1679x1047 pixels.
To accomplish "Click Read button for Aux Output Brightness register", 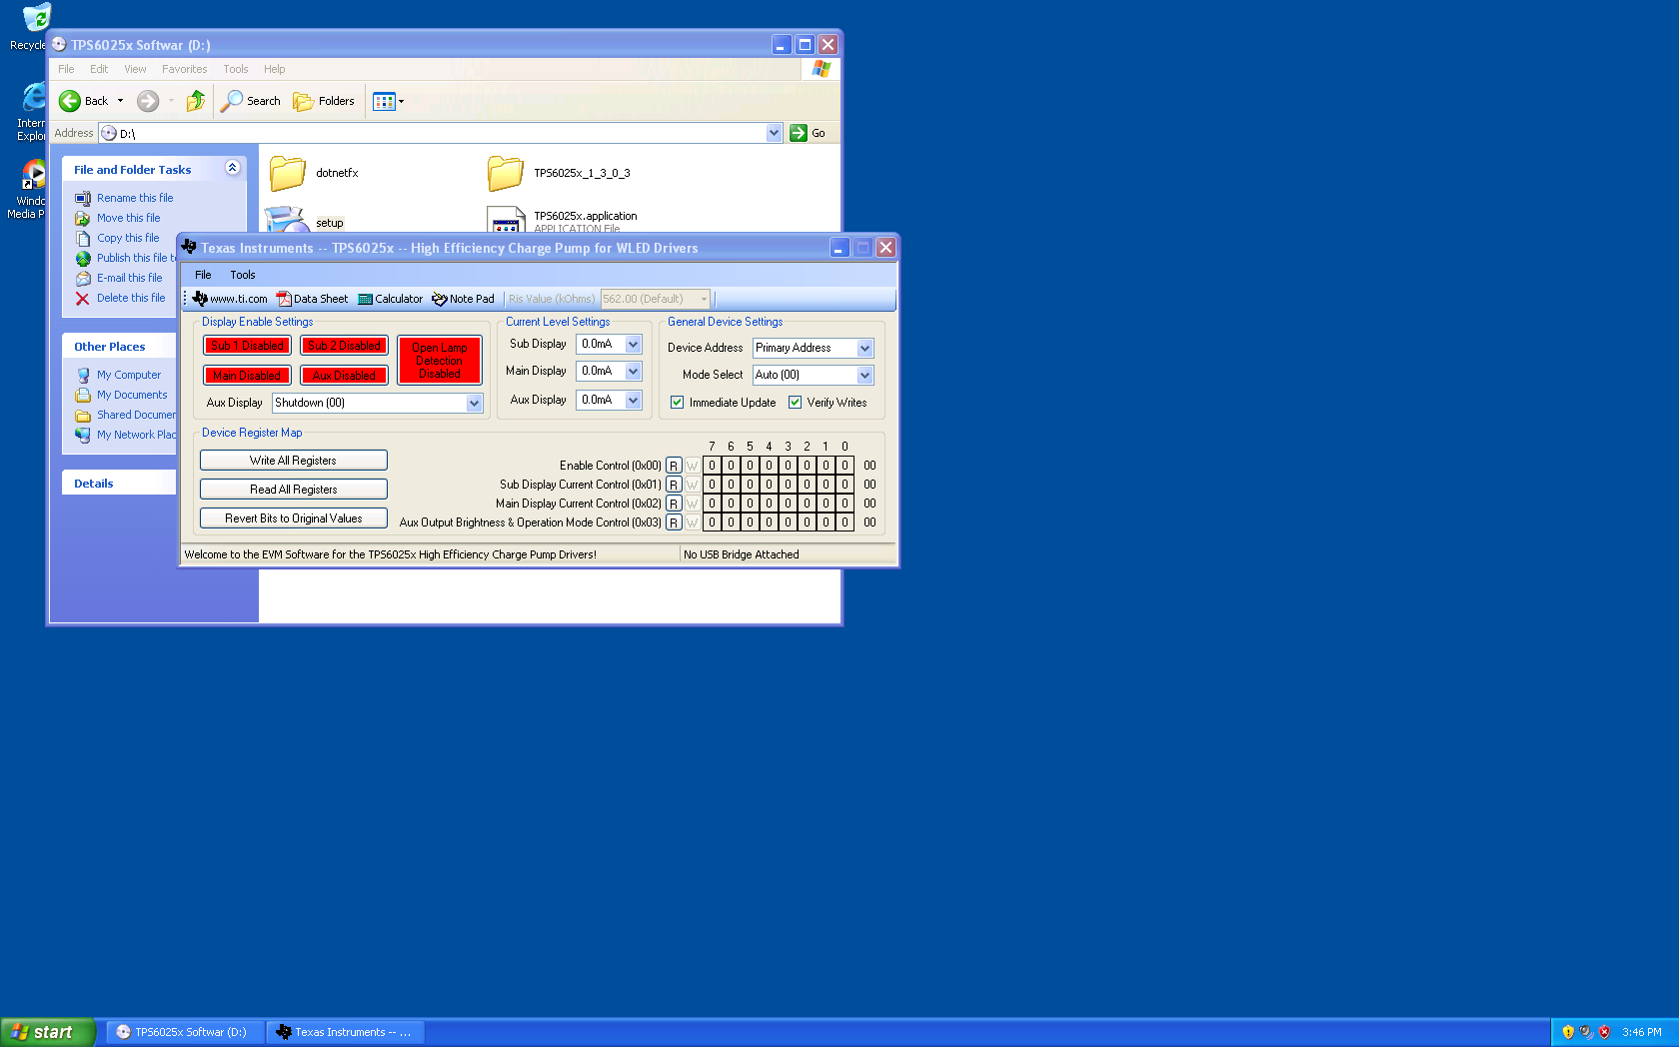I will (x=674, y=523).
